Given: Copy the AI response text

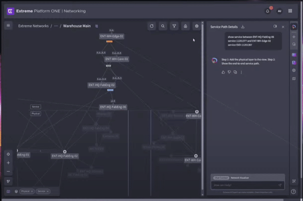Looking at the screenshot, I should click(235, 72).
